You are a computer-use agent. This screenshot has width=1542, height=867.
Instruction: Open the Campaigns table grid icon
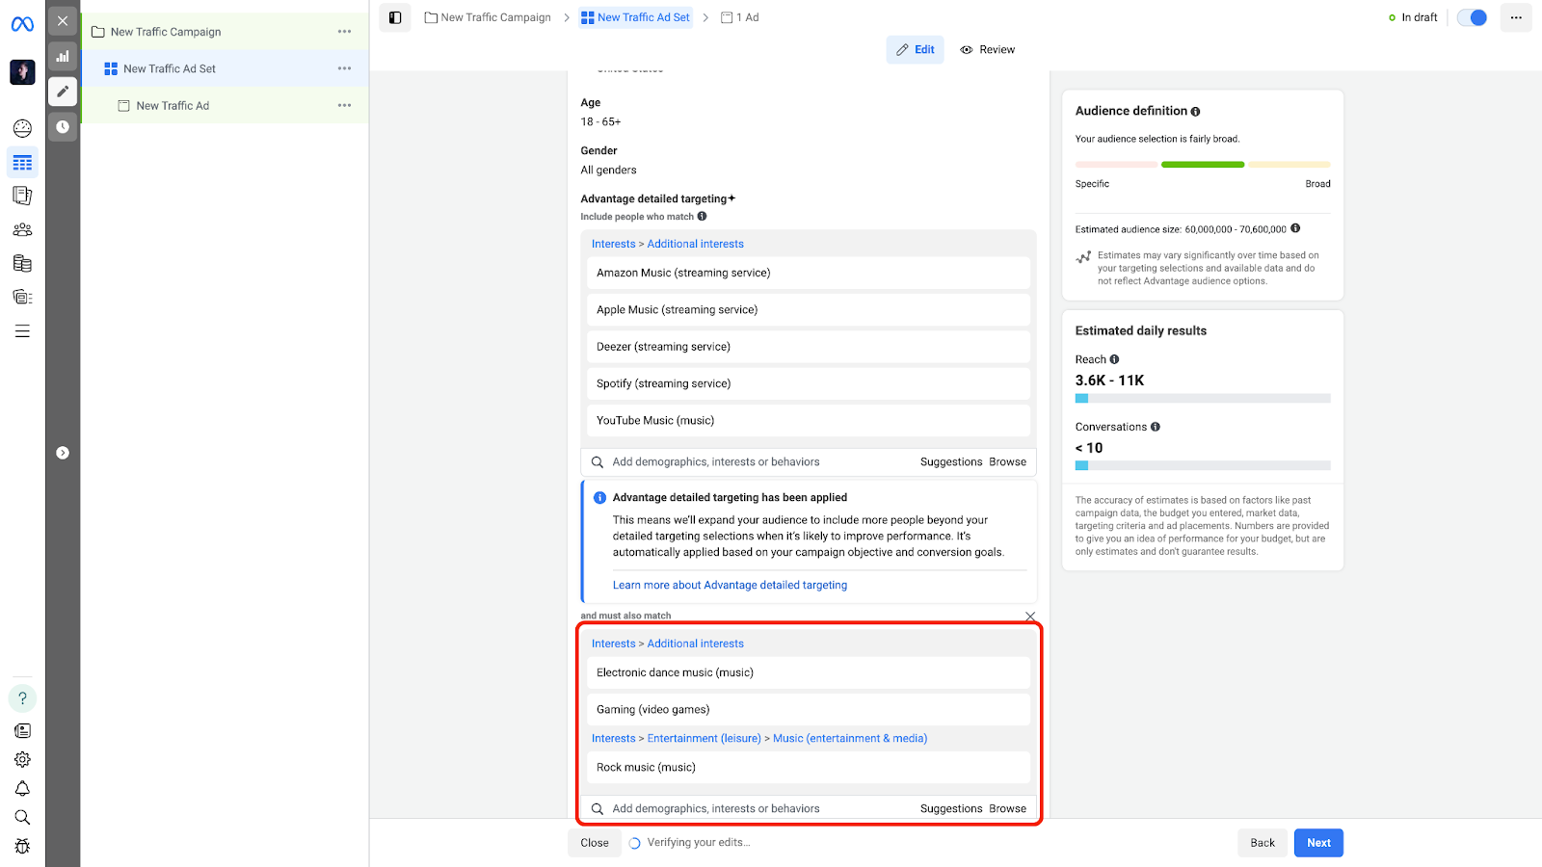(22, 163)
